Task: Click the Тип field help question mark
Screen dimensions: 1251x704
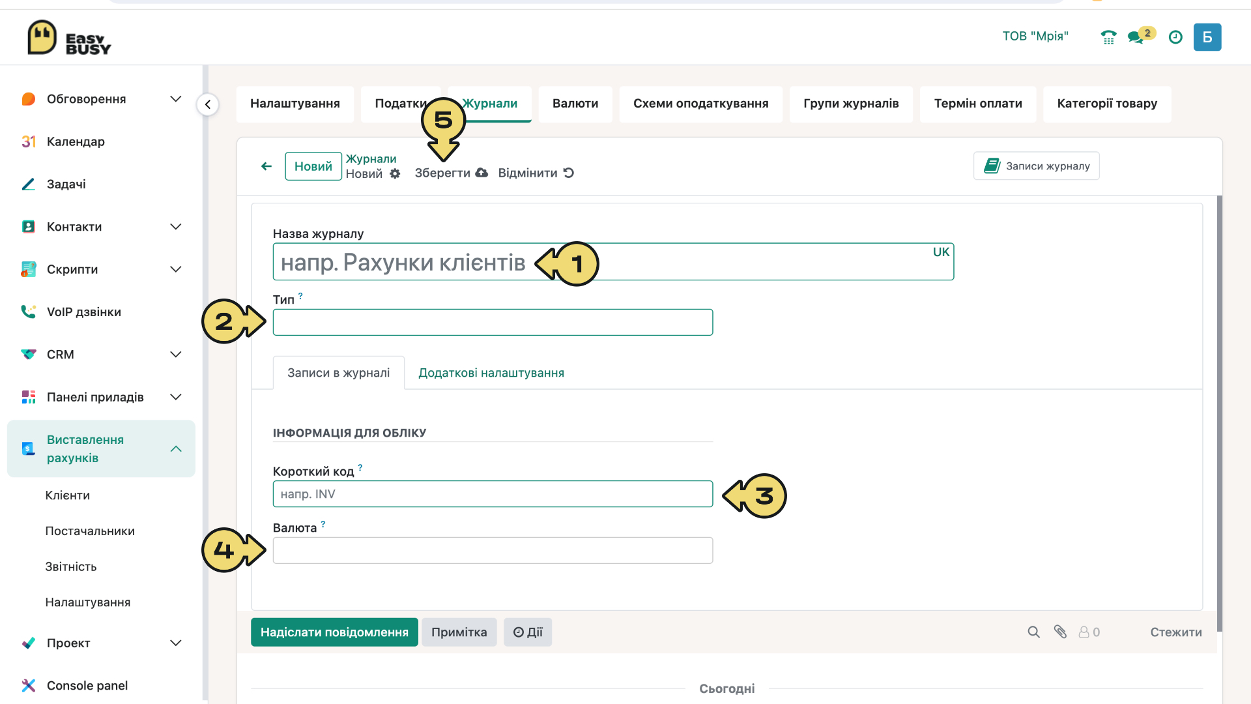Action: tap(300, 296)
